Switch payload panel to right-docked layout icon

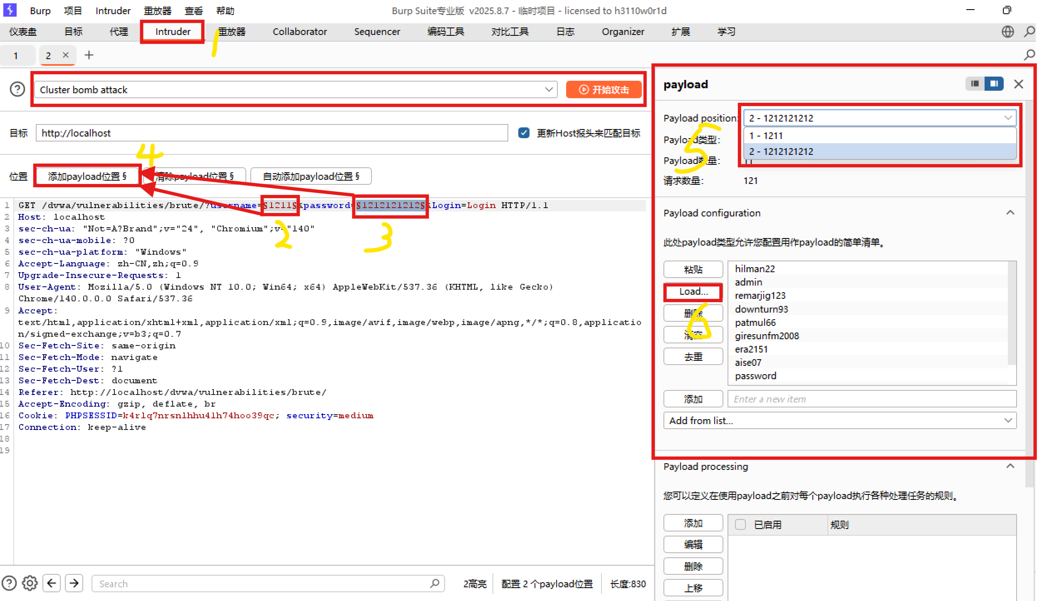pos(994,84)
